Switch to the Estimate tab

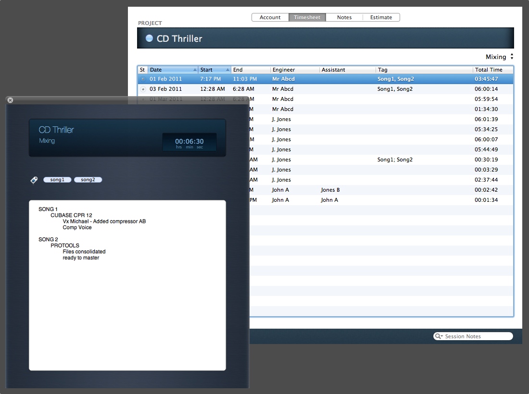click(381, 17)
